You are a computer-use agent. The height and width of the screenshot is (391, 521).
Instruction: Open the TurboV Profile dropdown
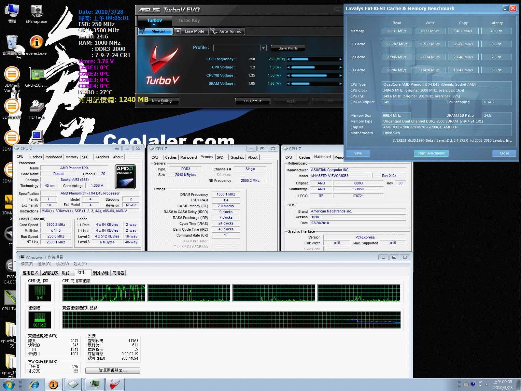click(263, 48)
